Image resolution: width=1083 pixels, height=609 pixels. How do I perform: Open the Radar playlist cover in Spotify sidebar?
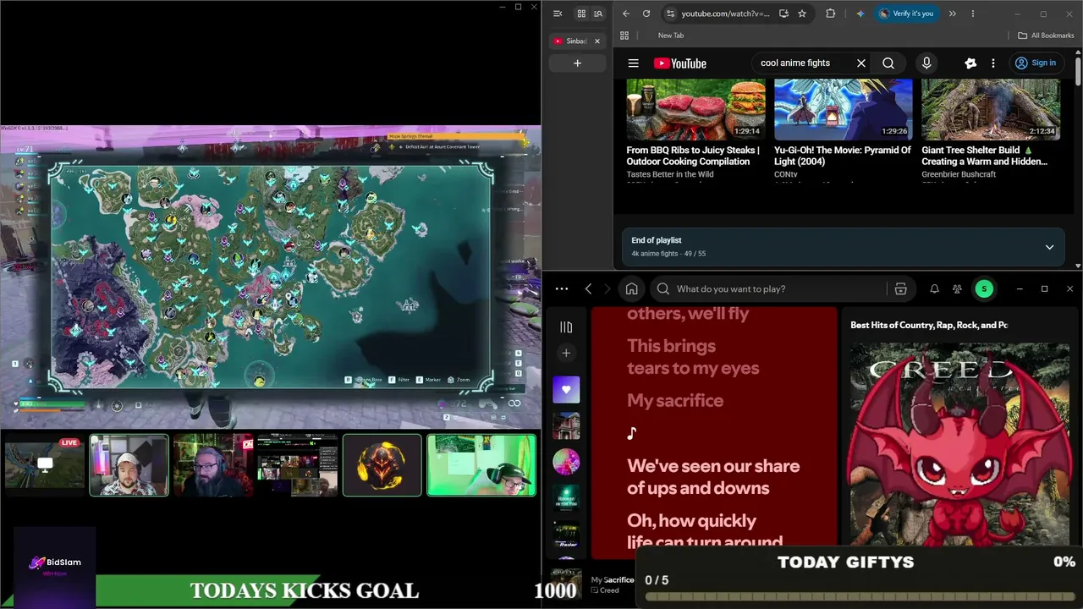pyautogui.click(x=566, y=535)
